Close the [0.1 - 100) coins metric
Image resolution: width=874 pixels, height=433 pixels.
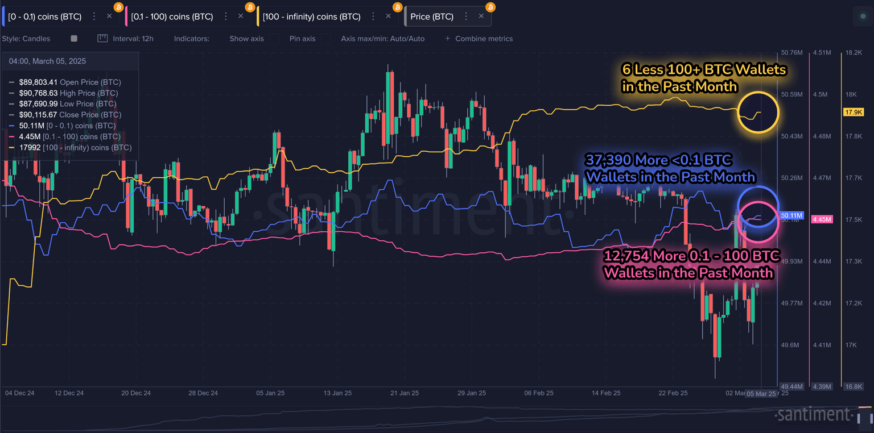tap(241, 16)
